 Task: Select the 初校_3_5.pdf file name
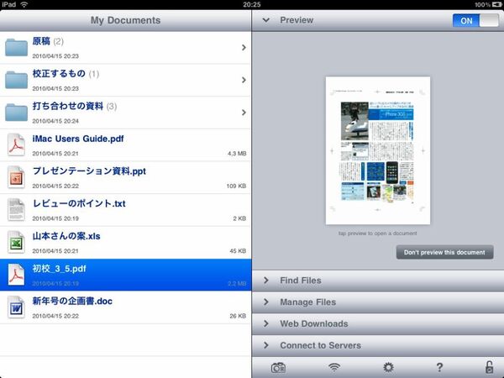pyautogui.click(x=59, y=269)
